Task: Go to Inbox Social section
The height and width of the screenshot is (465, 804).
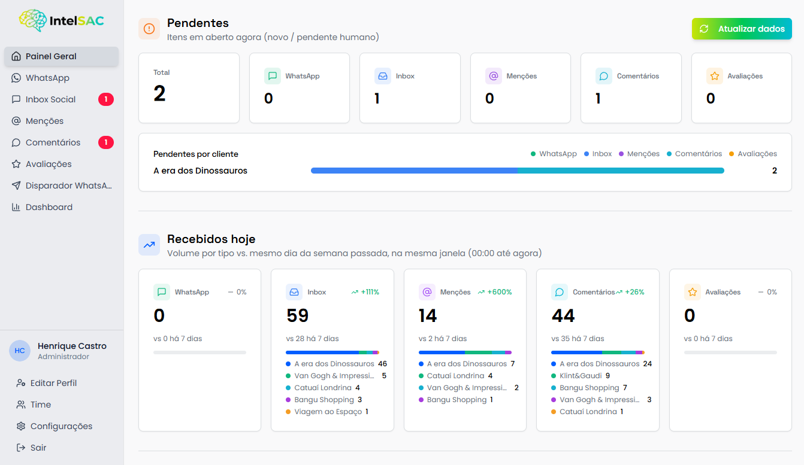Action: pyautogui.click(x=62, y=99)
